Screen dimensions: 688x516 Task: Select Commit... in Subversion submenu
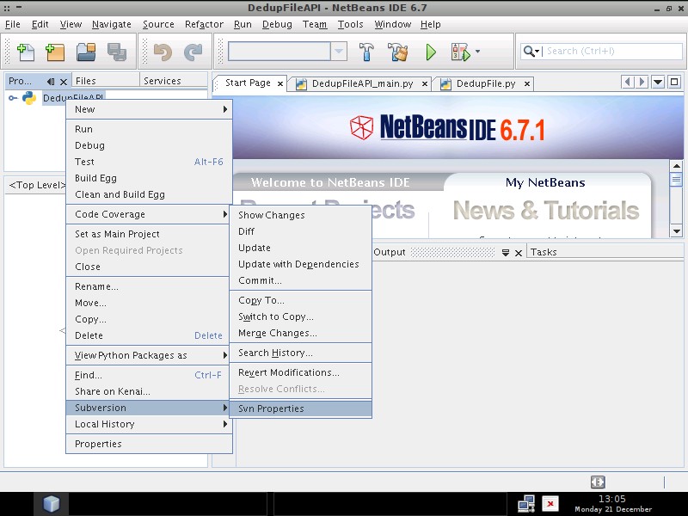tap(300, 280)
